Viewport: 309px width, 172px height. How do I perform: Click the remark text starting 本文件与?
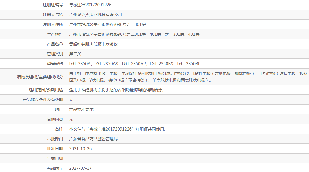[118, 129]
